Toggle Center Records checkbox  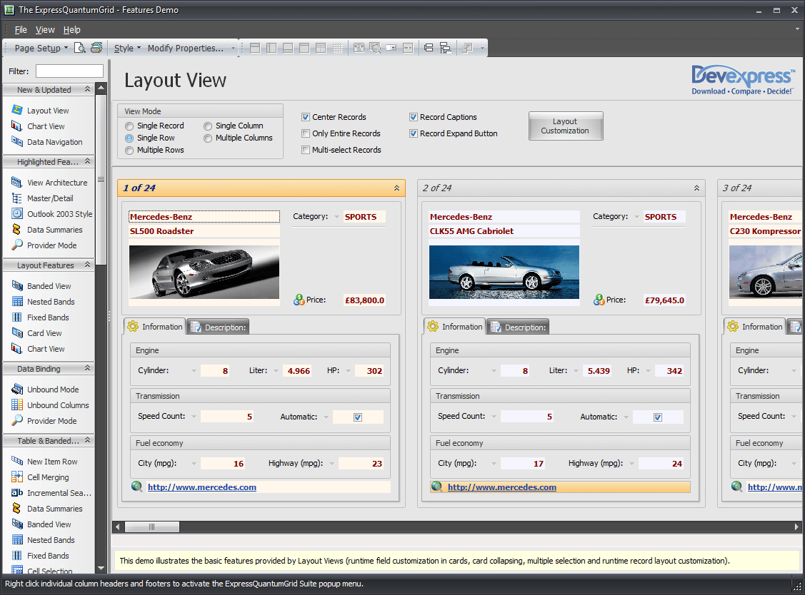click(x=306, y=117)
